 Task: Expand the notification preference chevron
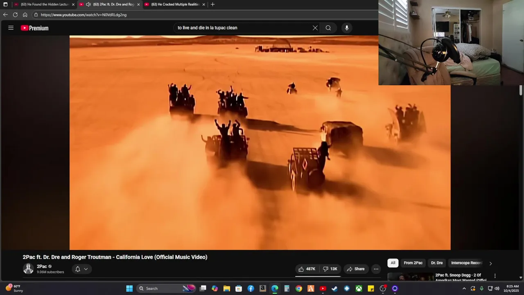point(86,269)
